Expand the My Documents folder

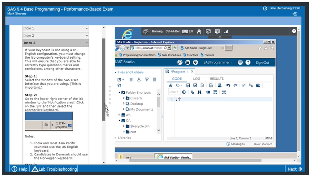[123, 109]
